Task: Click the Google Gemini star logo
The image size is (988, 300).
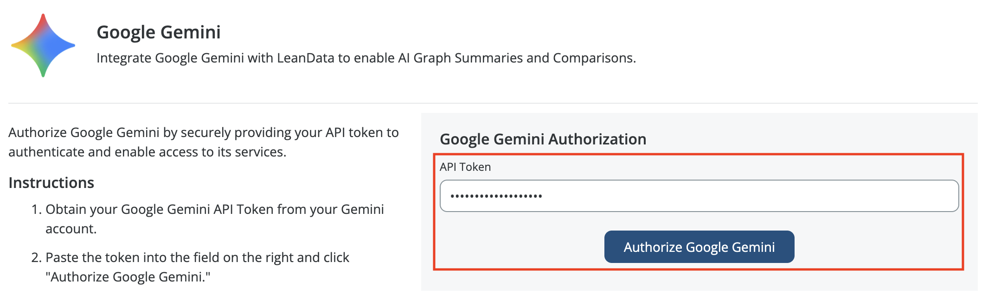Action: [x=43, y=45]
